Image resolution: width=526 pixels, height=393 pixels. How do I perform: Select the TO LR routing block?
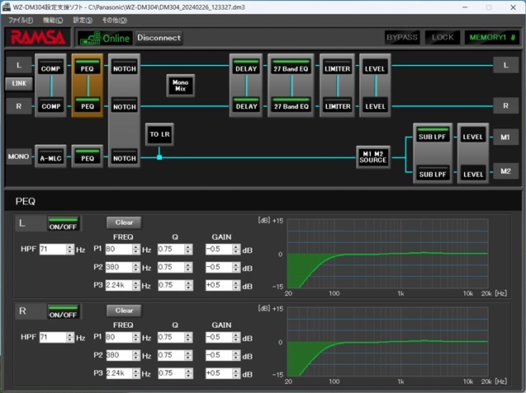pos(159,134)
